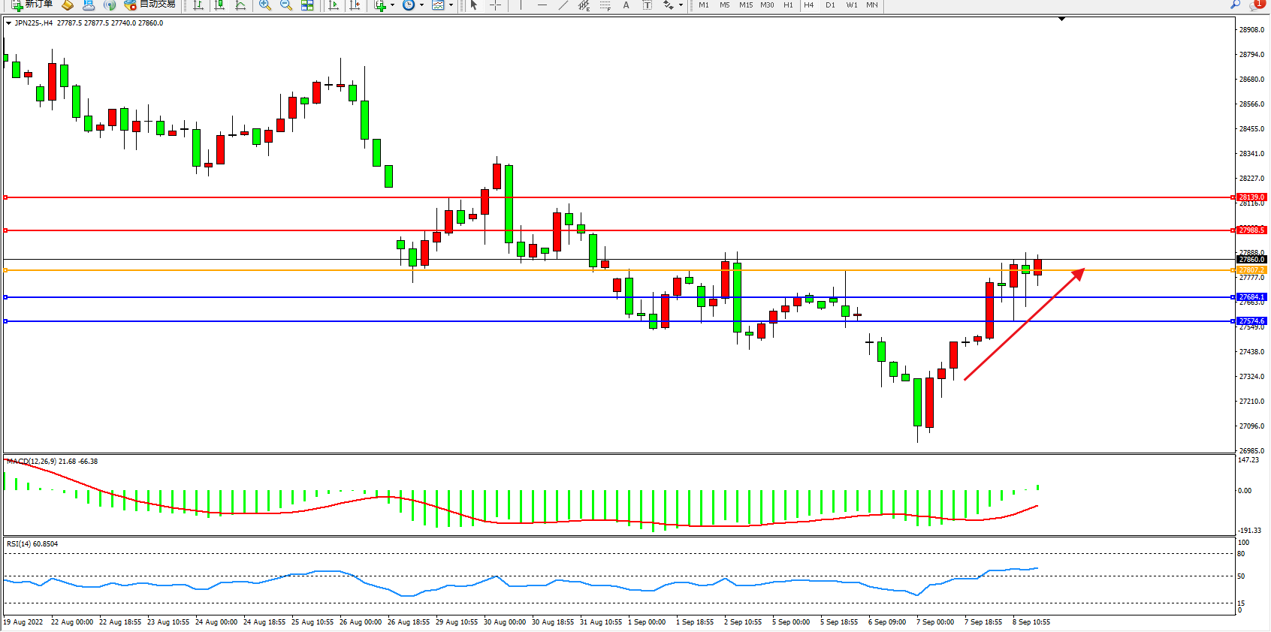The width and height of the screenshot is (1271, 632).
Task: Click the chat notification bubble icon
Action: (1257, 5)
